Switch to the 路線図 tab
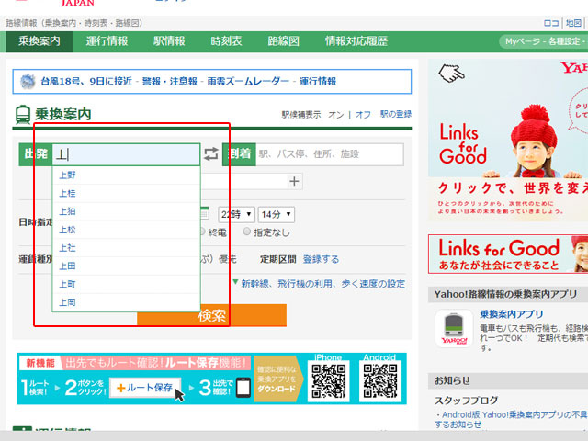The width and height of the screenshot is (588, 441). [284, 41]
